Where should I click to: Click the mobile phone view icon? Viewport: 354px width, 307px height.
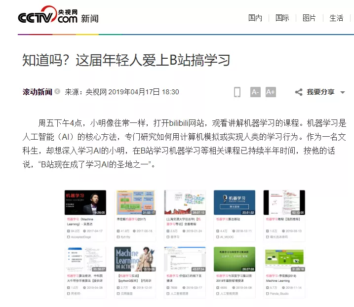click(237, 92)
